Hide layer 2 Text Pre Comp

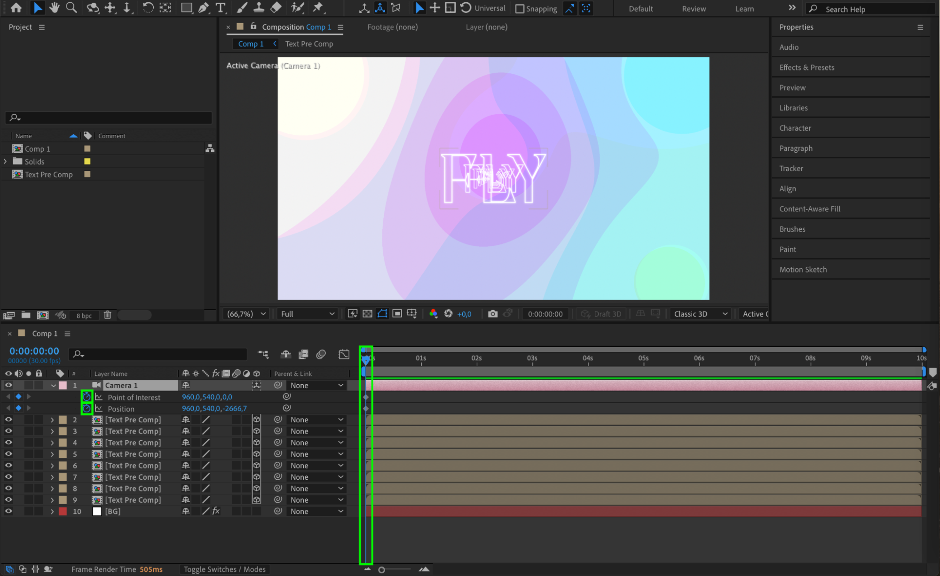[8, 420]
